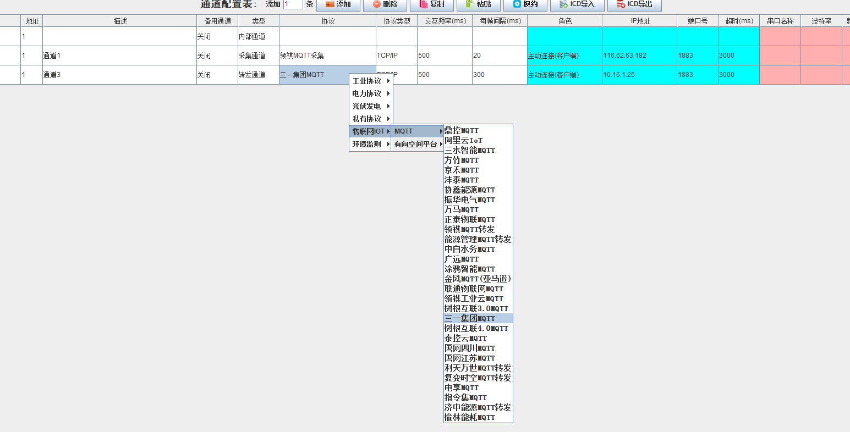
Task: Select 能源管理MQTT转发 protocol
Action: pyautogui.click(x=478, y=239)
